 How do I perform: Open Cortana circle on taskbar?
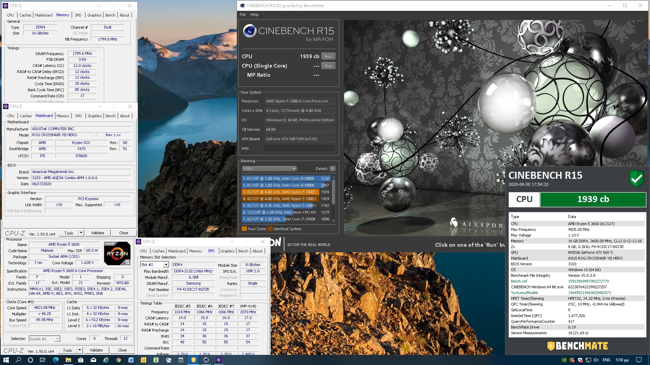[x=30, y=360]
